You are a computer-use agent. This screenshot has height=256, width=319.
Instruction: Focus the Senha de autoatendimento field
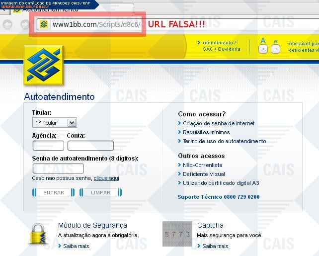[58, 169]
